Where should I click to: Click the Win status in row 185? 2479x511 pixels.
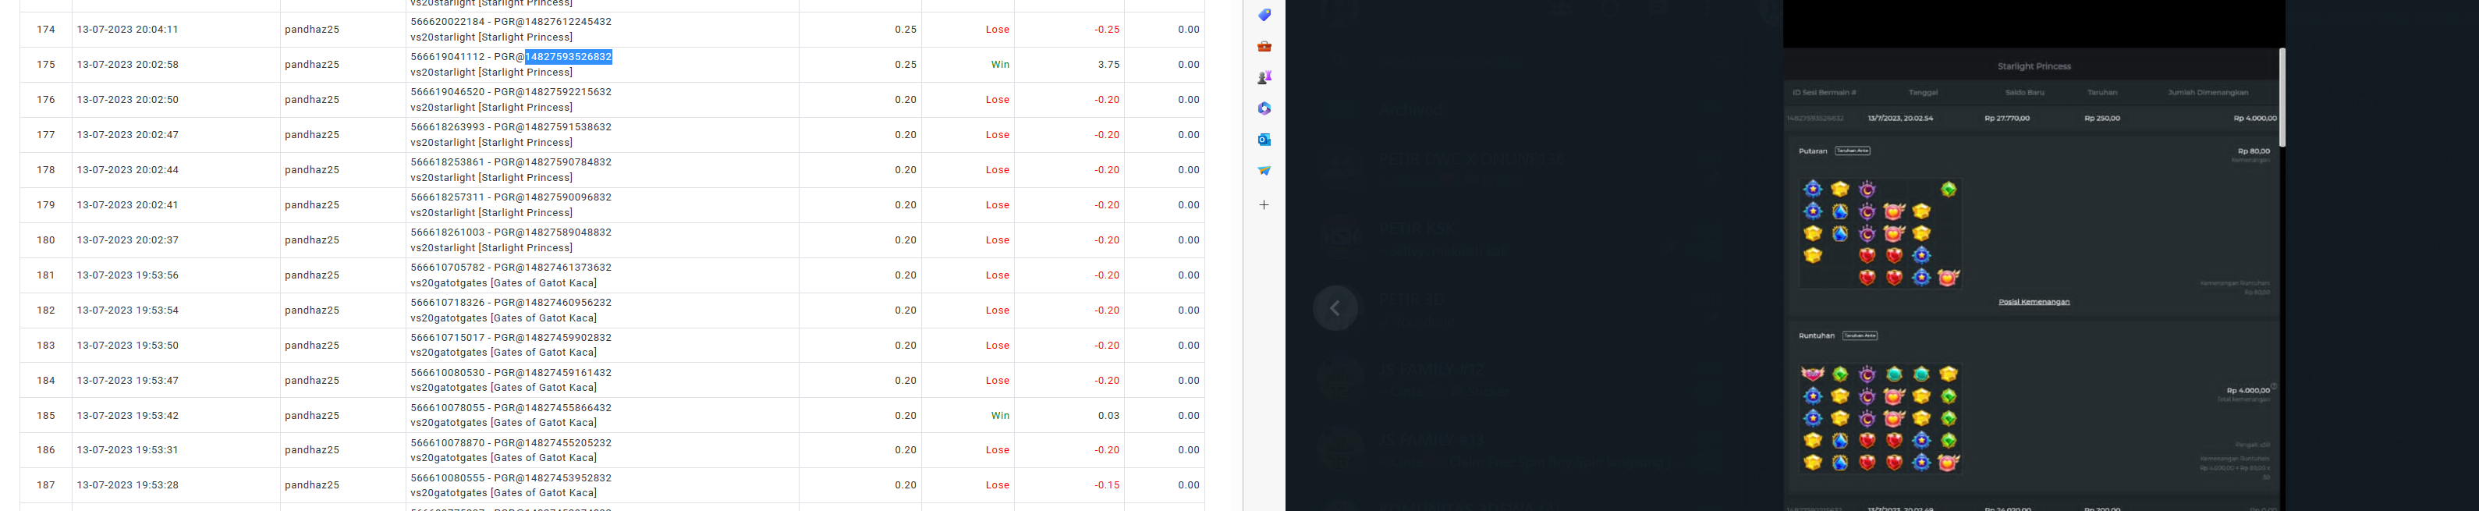tap(1000, 416)
